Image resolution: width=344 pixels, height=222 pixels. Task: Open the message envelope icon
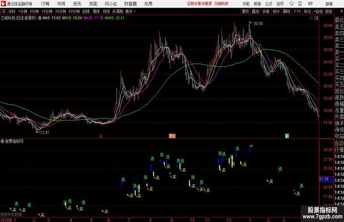(310, 4)
